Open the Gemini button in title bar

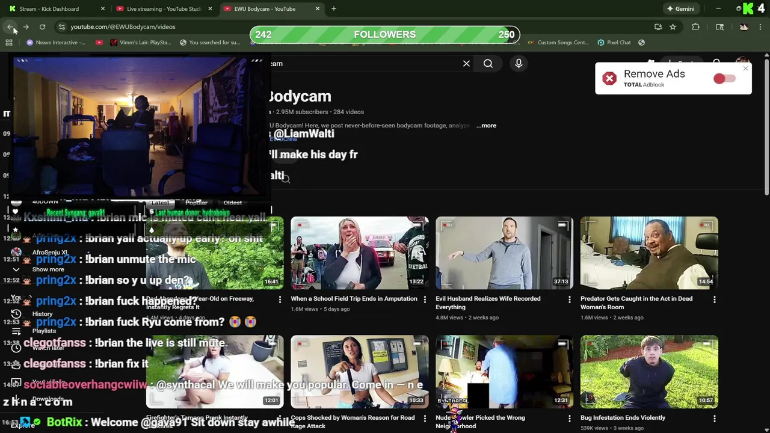pyautogui.click(x=680, y=8)
